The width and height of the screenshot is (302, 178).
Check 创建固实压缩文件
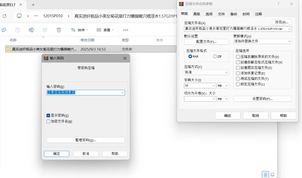tap(238, 68)
